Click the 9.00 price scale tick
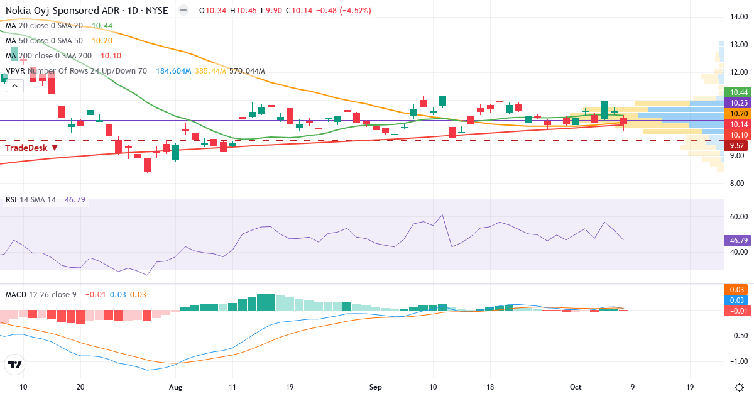The width and height of the screenshot is (754, 396). 738,156
